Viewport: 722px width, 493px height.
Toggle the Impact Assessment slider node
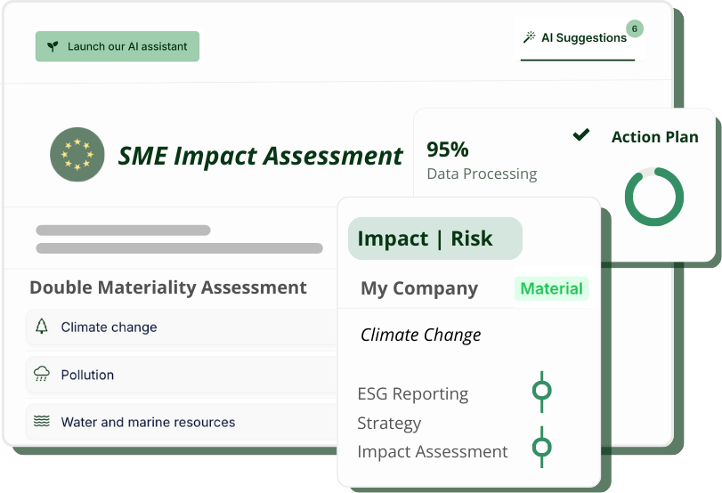[x=541, y=447]
